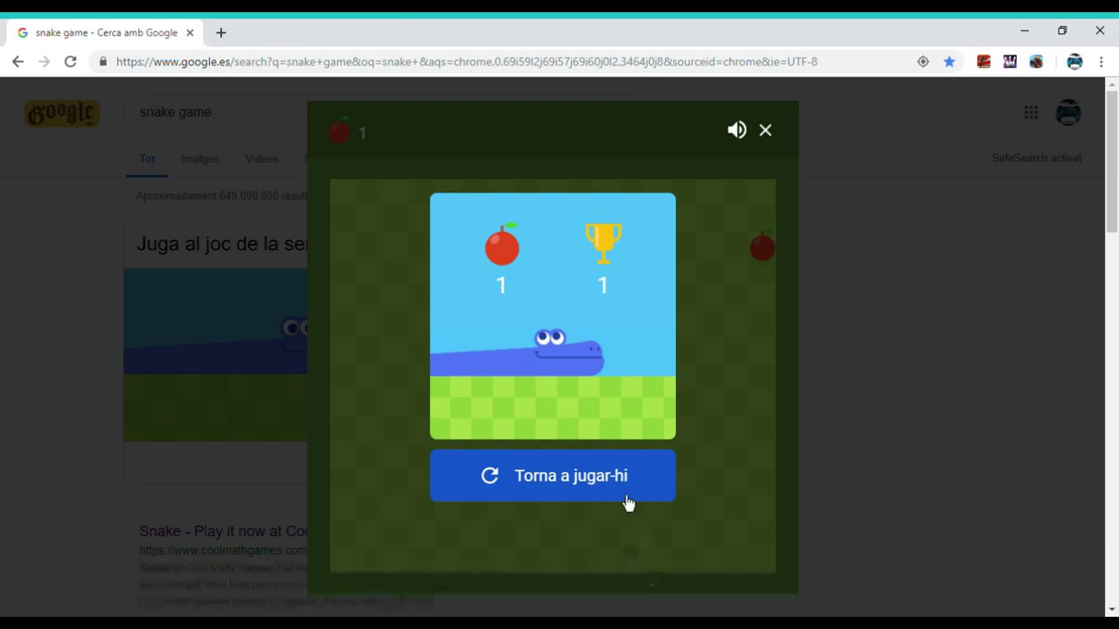Click the coolmathgames.com URL
This screenshot has height=629, width=1119.
click(223, 550)
